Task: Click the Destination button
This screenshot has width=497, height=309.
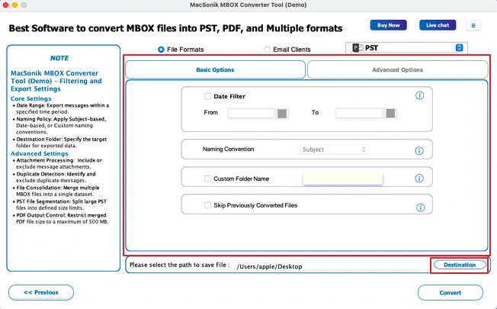Action: coord(460,265)
